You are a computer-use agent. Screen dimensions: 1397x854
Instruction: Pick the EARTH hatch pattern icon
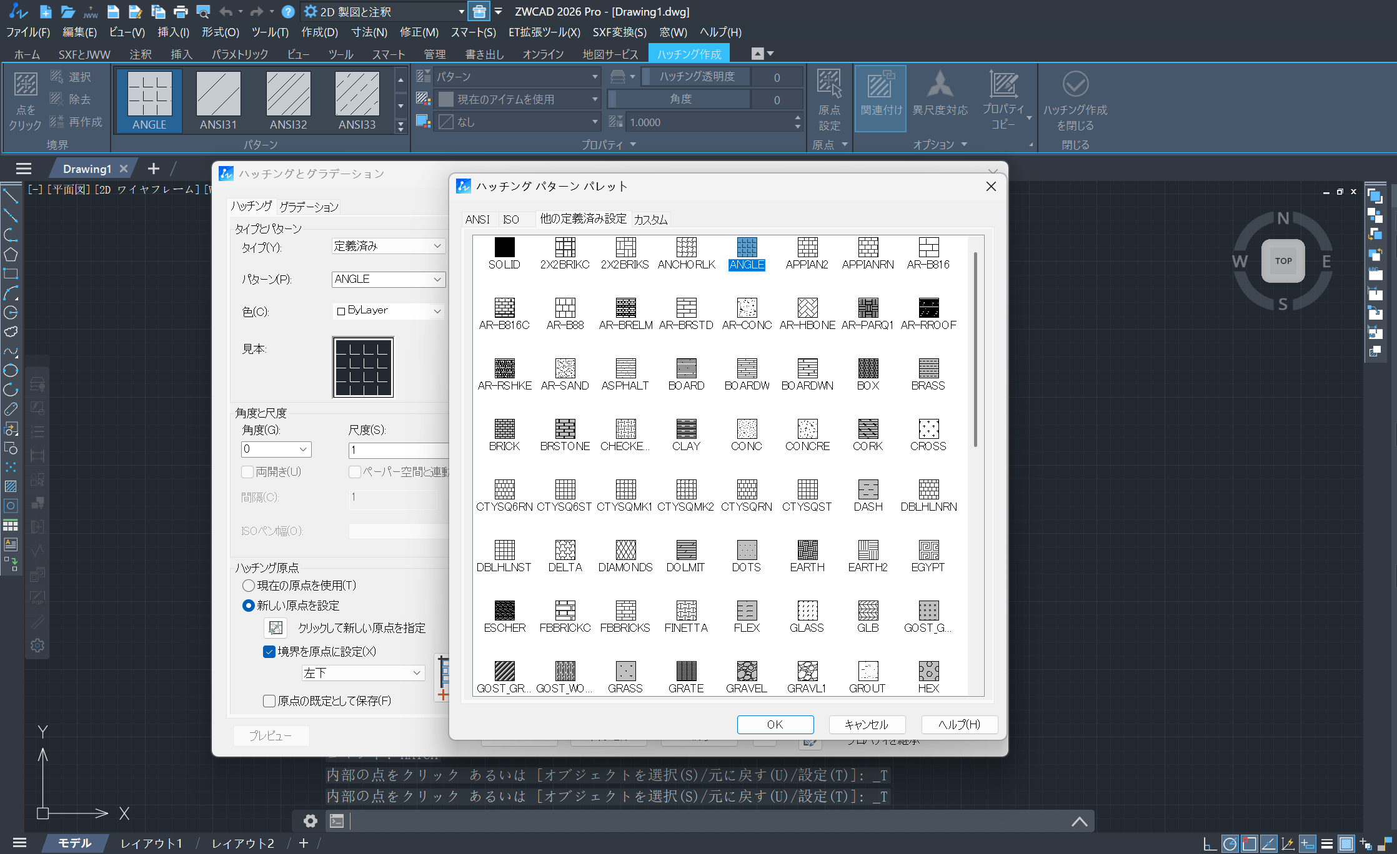click(807, 550)
